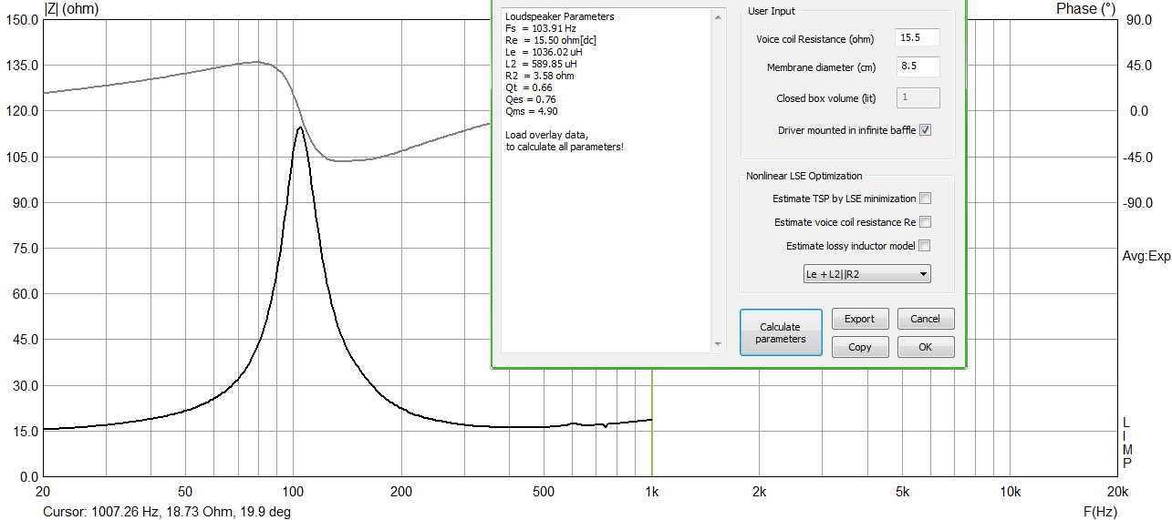Screen dimensions: 1172x520
Task: Select the Qt = 0.66 line
Action: (x=529, y=87)
